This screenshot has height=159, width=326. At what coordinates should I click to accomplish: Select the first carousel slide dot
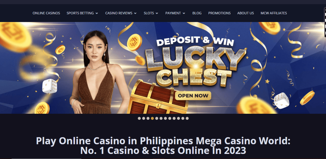(139, 119)
